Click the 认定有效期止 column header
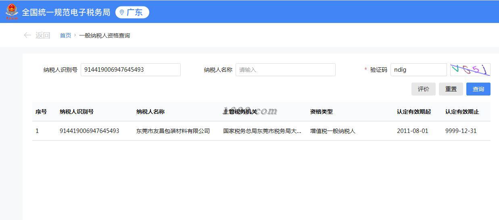This screenshot has width=499, height=220. coord(462,112)
